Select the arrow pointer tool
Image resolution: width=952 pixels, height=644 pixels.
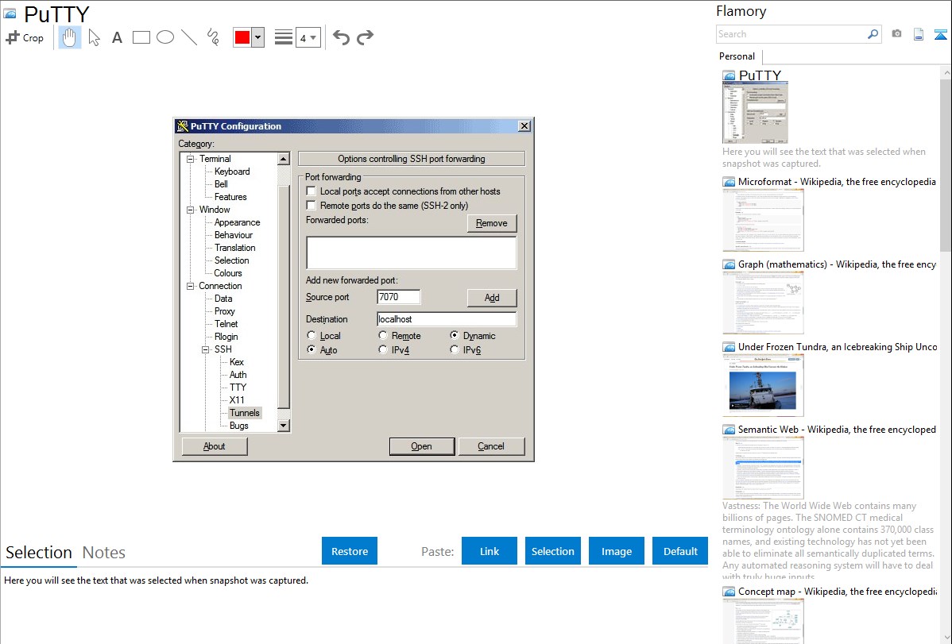coord(94,37)
